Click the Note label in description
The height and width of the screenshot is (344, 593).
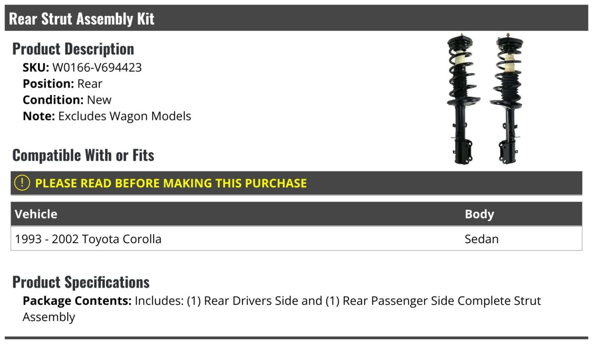click(39, 116)
